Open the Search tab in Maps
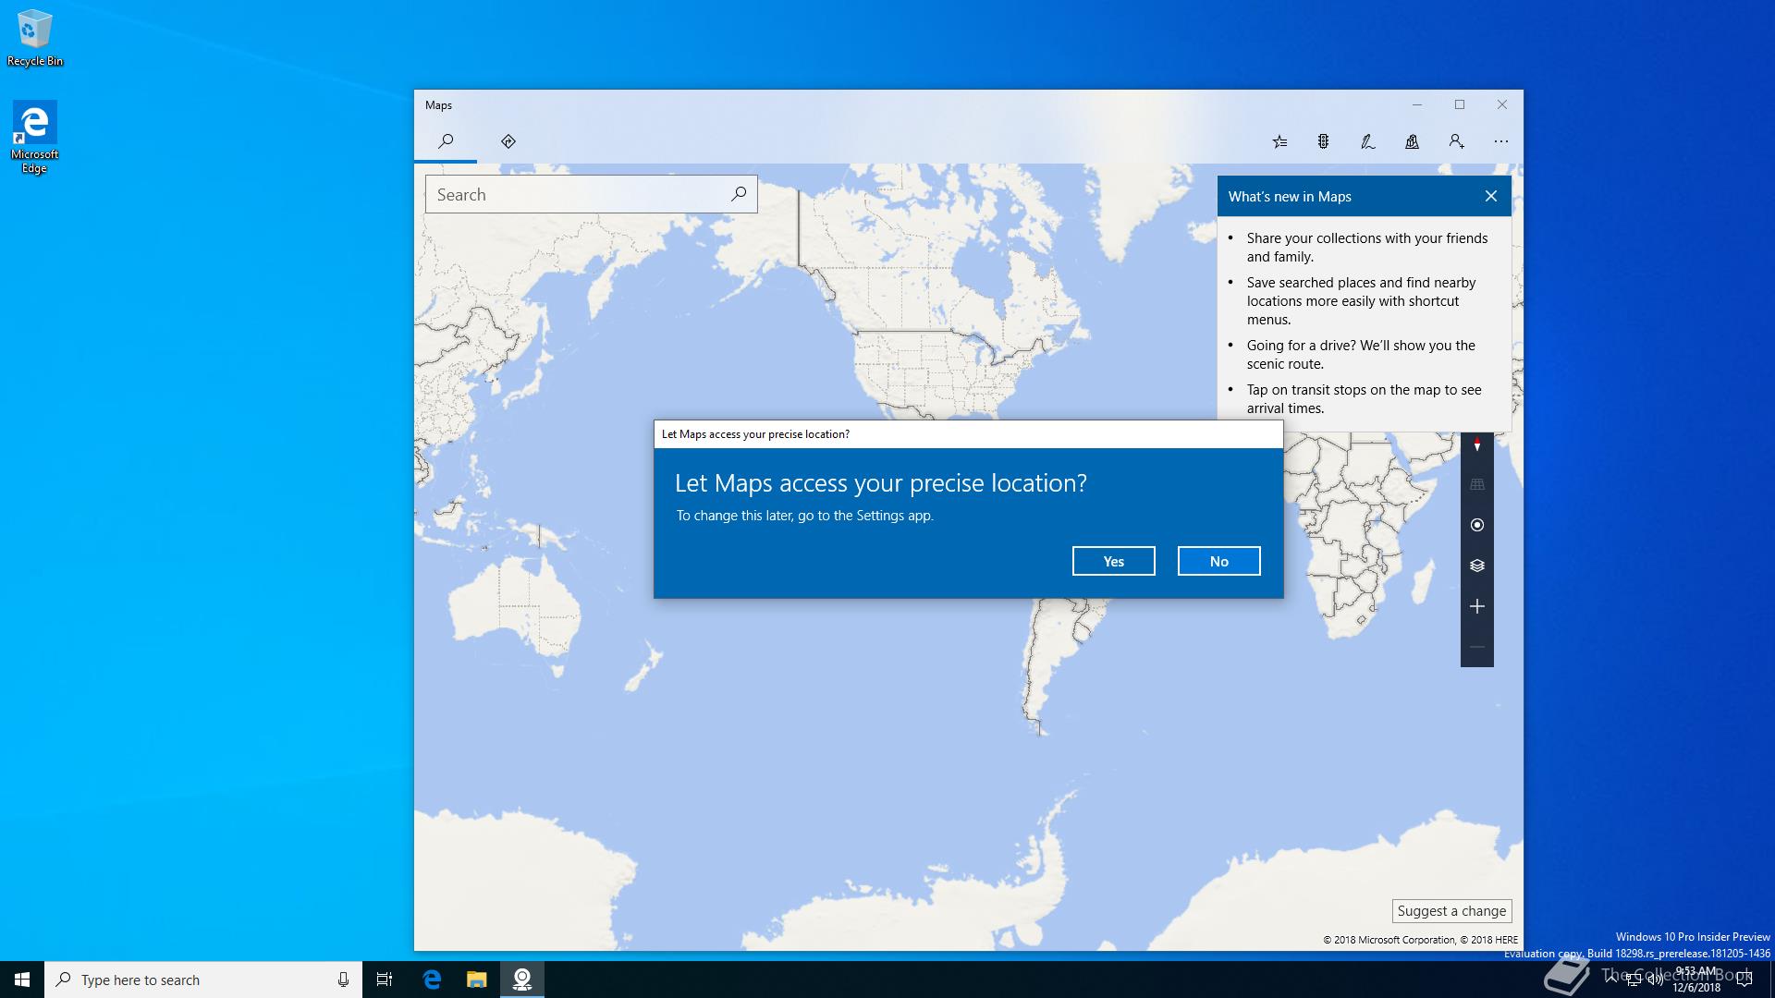 coord(446,141)
